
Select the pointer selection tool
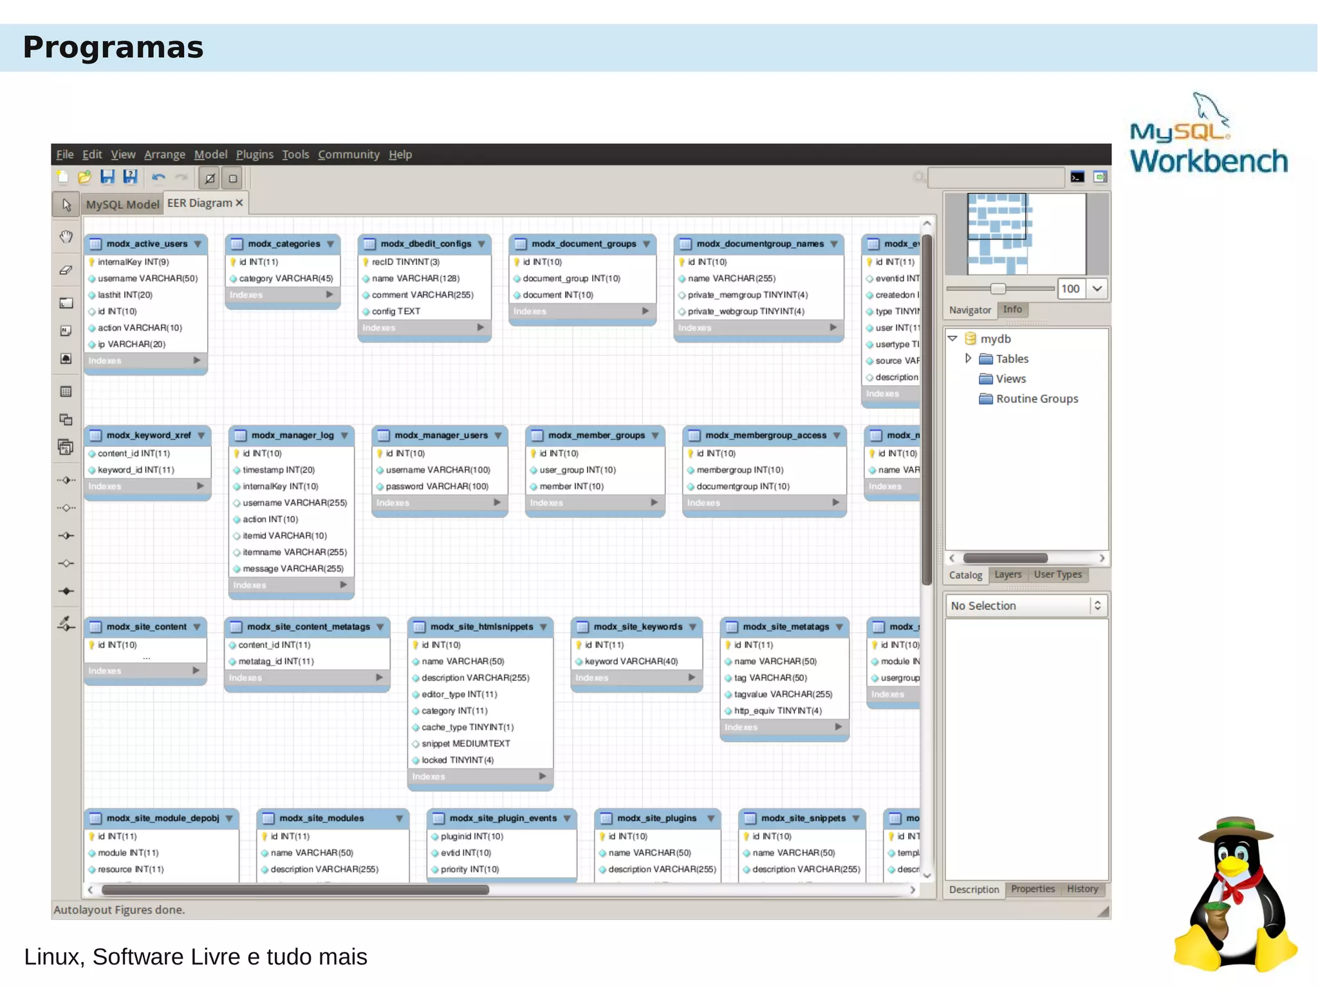click(x=66, y=204)
